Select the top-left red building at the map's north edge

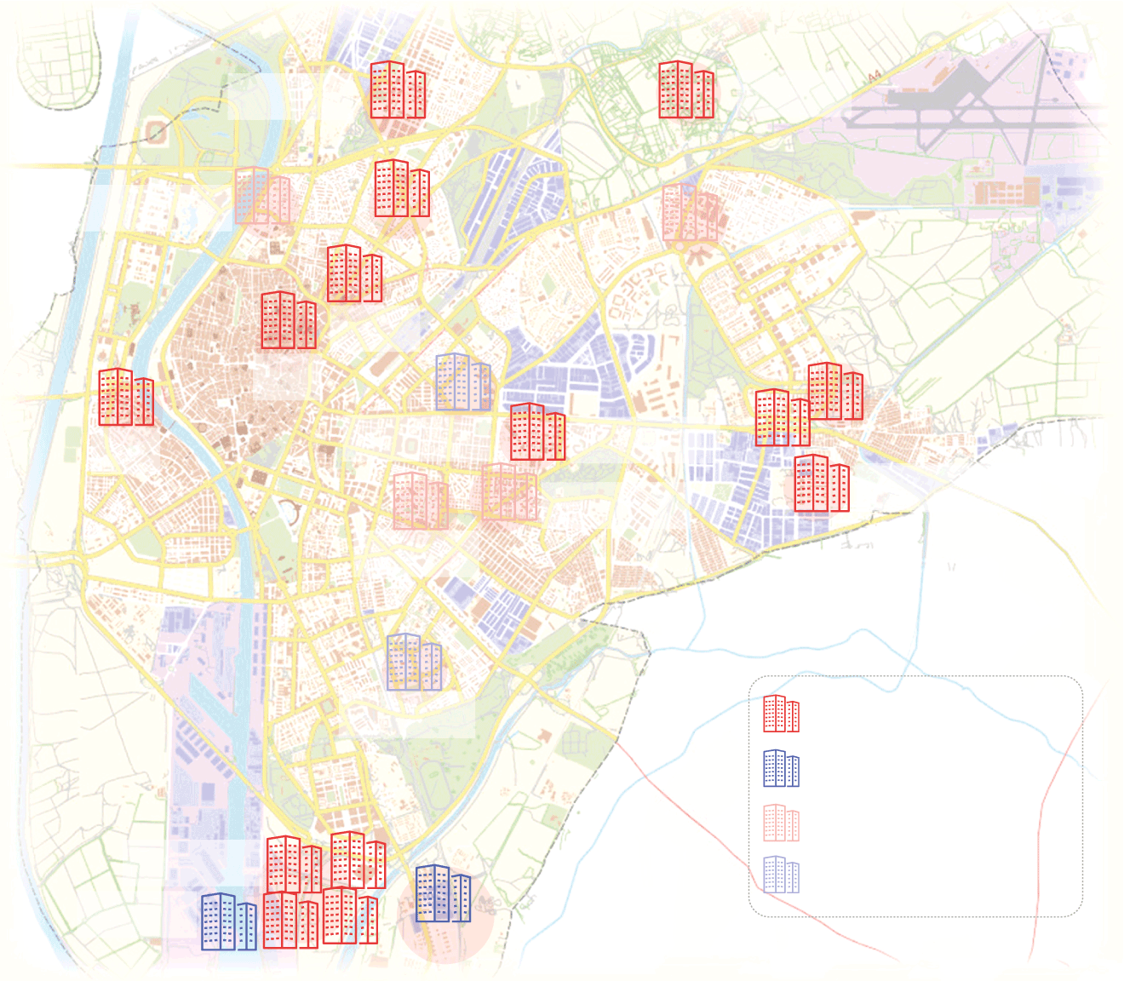pyautogui.click(x=398, y=89)
